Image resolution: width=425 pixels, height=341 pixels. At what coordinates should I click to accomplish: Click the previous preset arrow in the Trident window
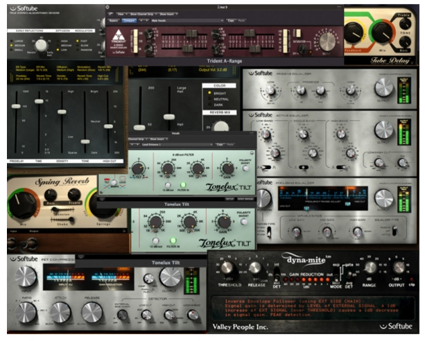tap(141, 21)
